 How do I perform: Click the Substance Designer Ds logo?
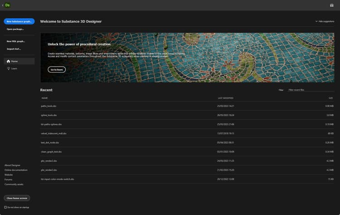(7, 5)
